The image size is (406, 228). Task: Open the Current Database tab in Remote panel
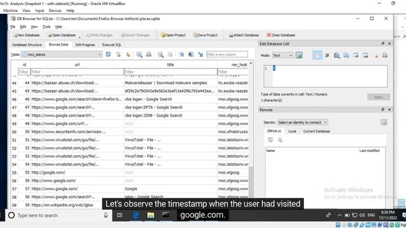coord(317,131)
